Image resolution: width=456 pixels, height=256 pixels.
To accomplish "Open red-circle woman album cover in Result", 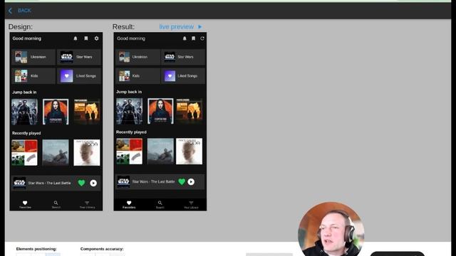I will (160, 111).
